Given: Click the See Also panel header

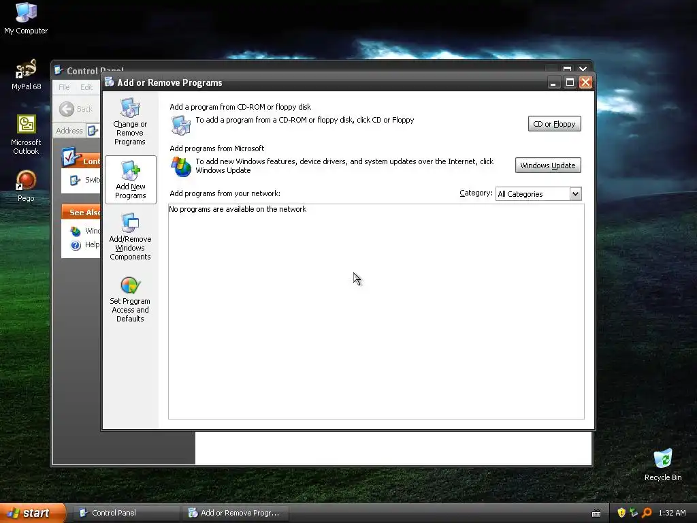Looking at the screenshot, I should [x=82, y=212].
